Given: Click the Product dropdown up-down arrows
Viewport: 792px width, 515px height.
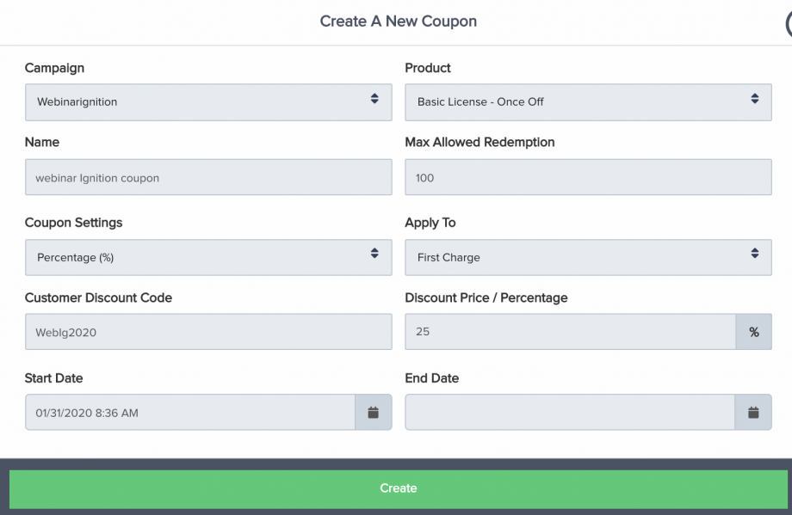Looking at the screenshot, I should (x=755, y=98).
